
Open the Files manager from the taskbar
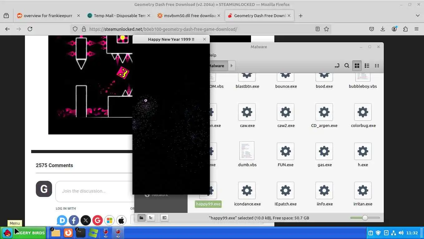pyautogui.click(x=55, y=233)
